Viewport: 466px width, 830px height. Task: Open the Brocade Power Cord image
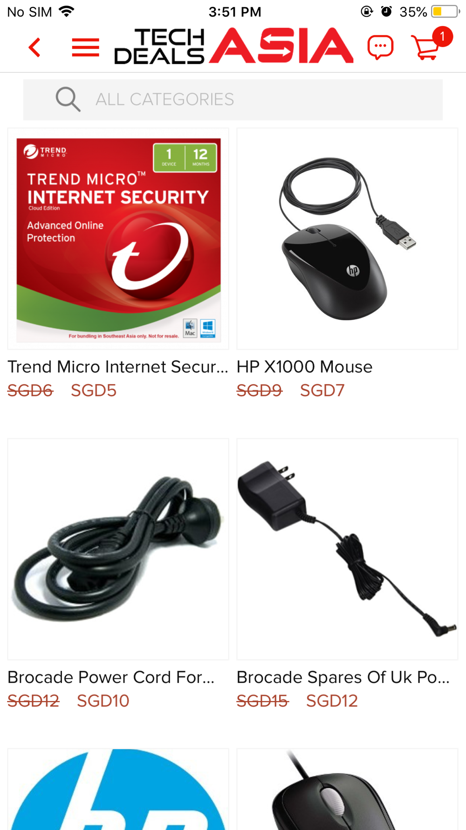(x=118, y=549)
